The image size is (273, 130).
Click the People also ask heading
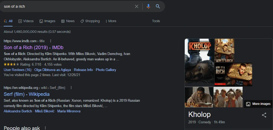22,128
